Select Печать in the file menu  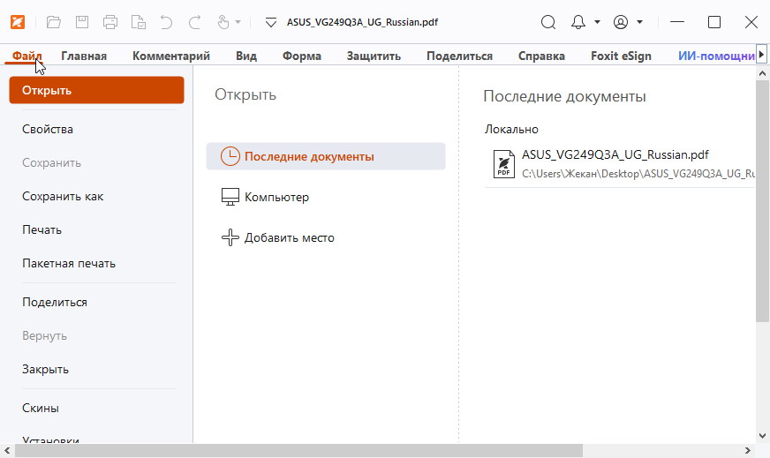pyautogui.click(x=42, y=229)
